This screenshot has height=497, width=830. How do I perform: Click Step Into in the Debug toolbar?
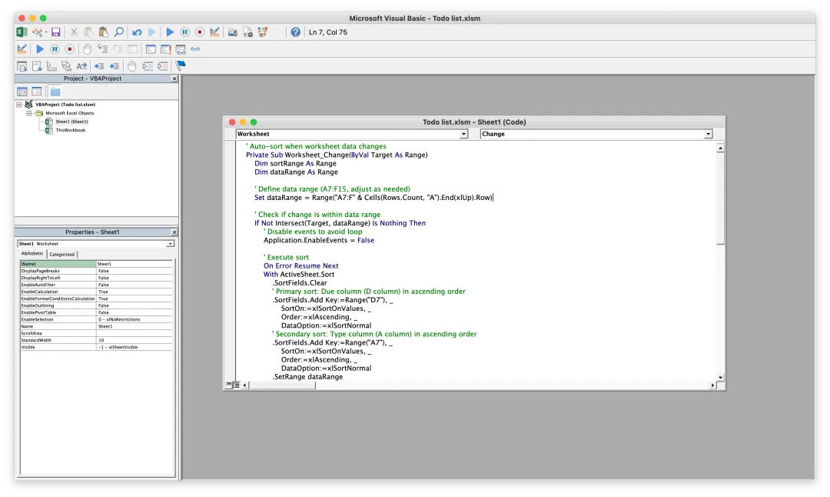pyautogui.click(x=103, y=48)
